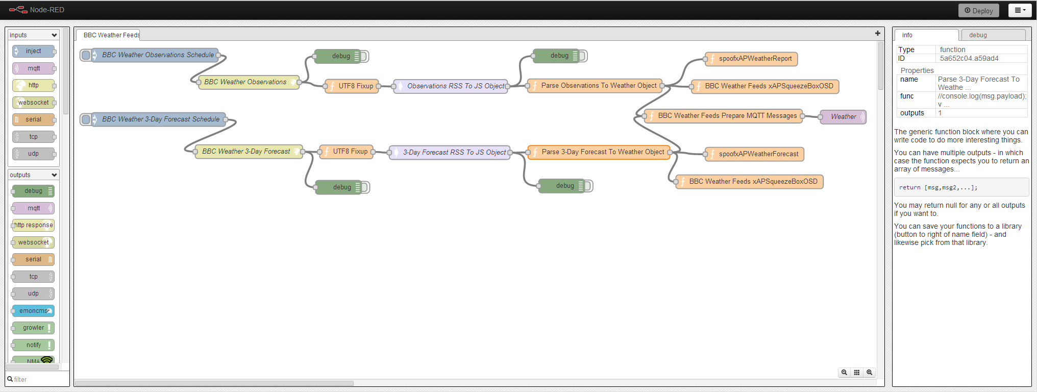Switch to the debug sidebar tab
This screenshot has height=392, width=1037.
993,35
